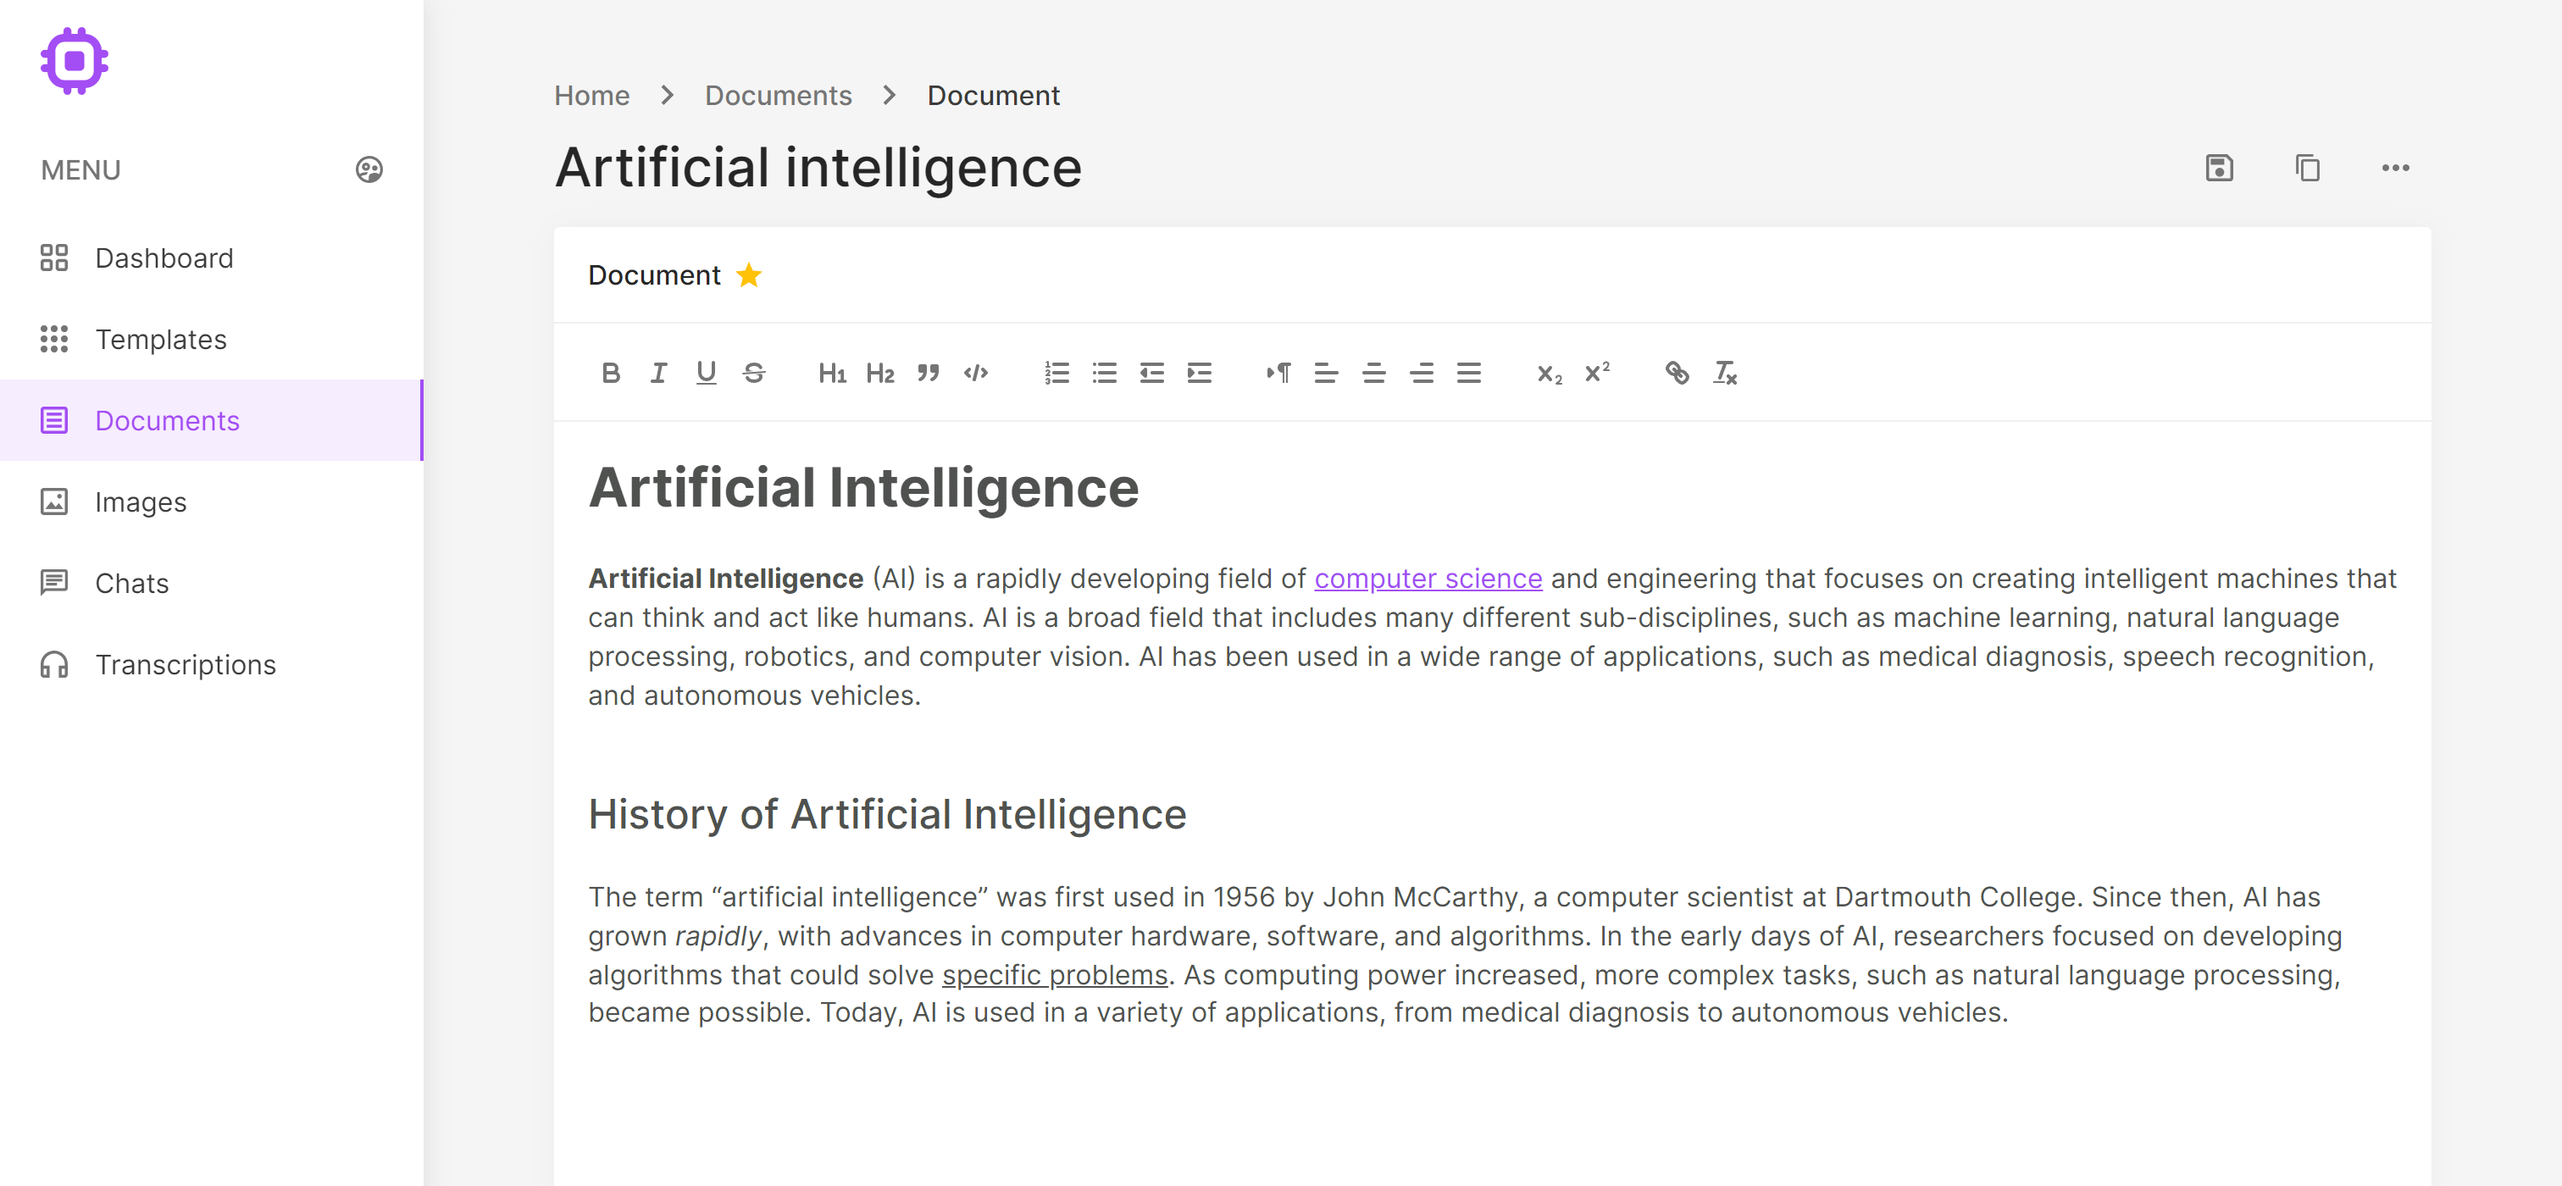Click the document favorite star icon
Screen dimensions: 2562x1186
point(748,274)
